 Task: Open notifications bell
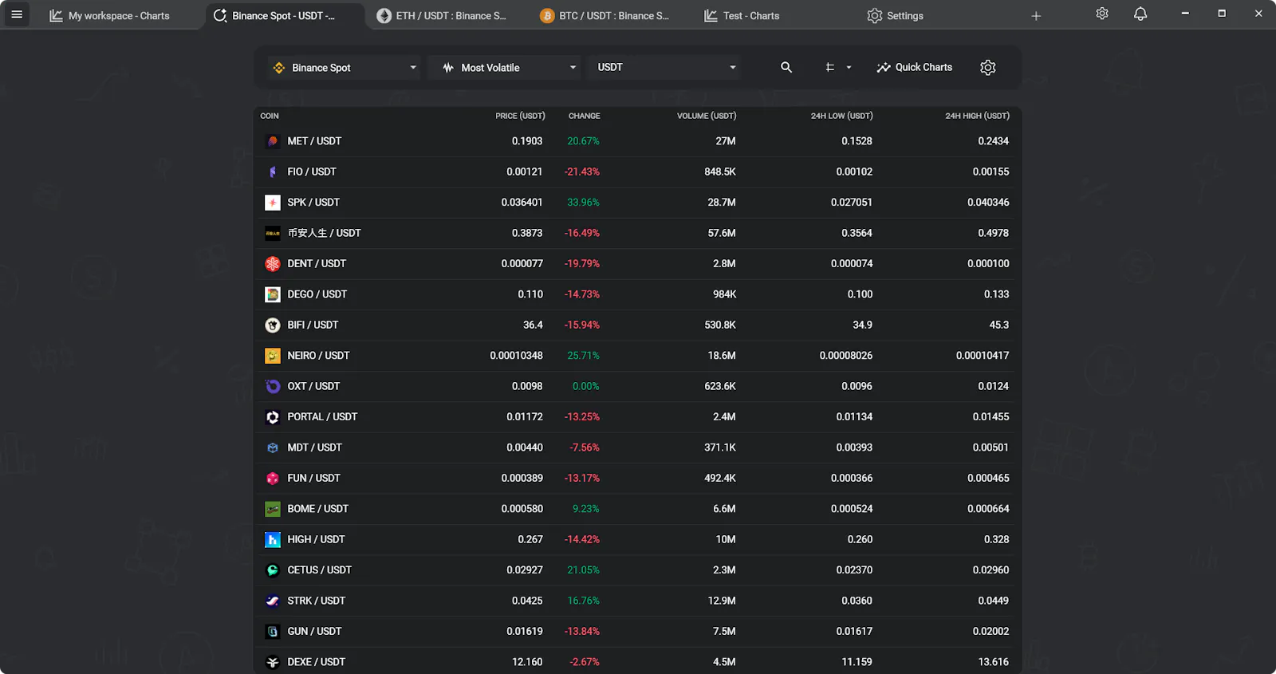pyautogui.click(x=1140, y=14)
